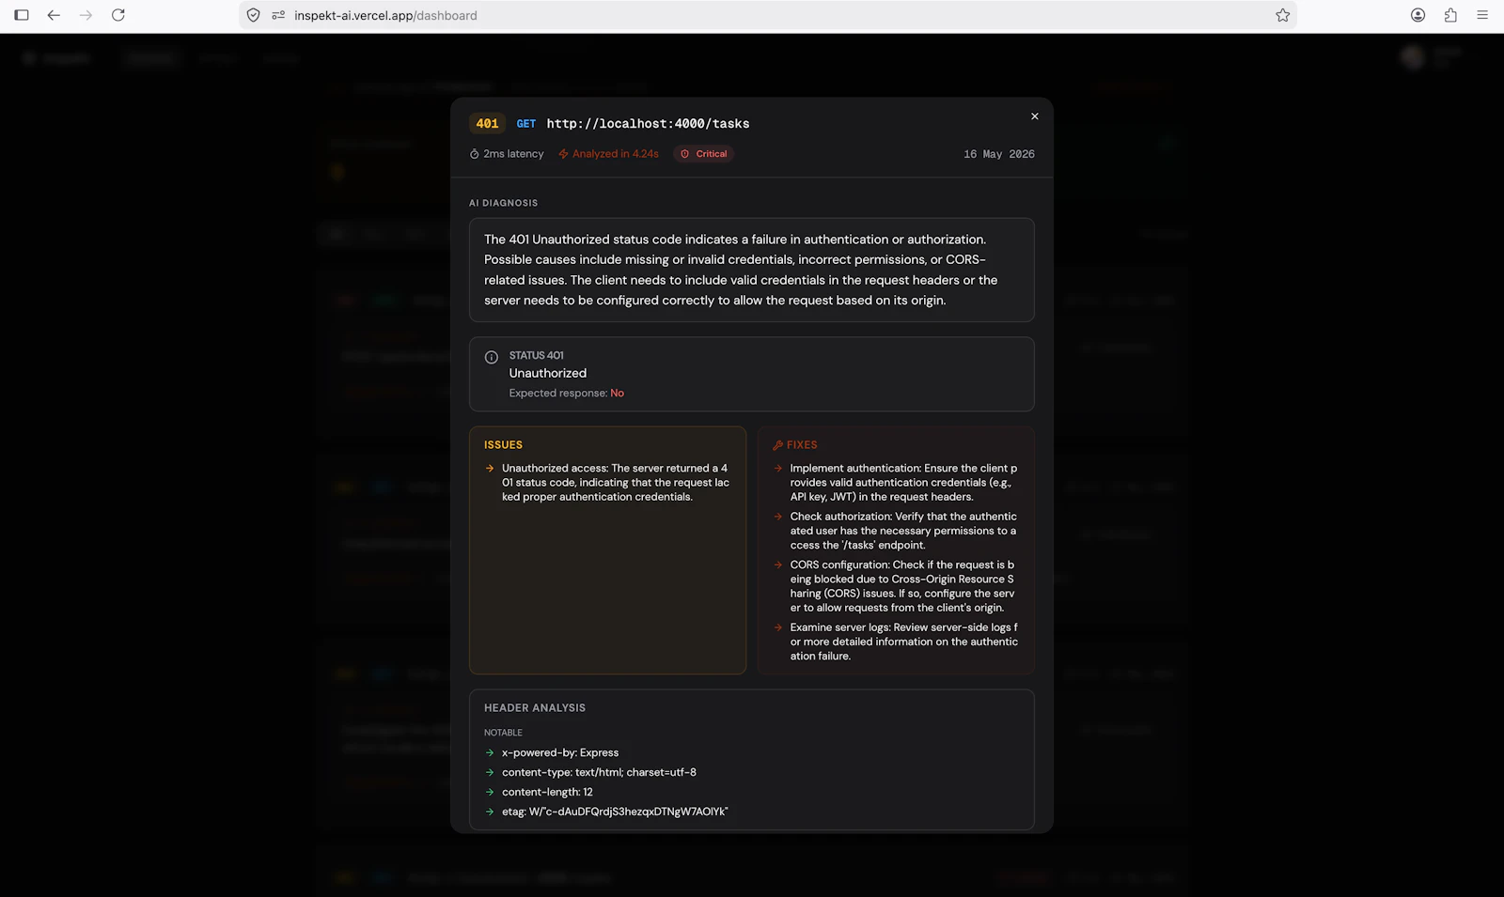Open the browser account profile icon

pos(1418,15)
